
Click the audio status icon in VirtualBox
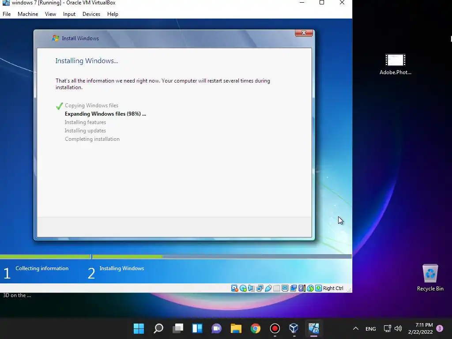[251, 288]
